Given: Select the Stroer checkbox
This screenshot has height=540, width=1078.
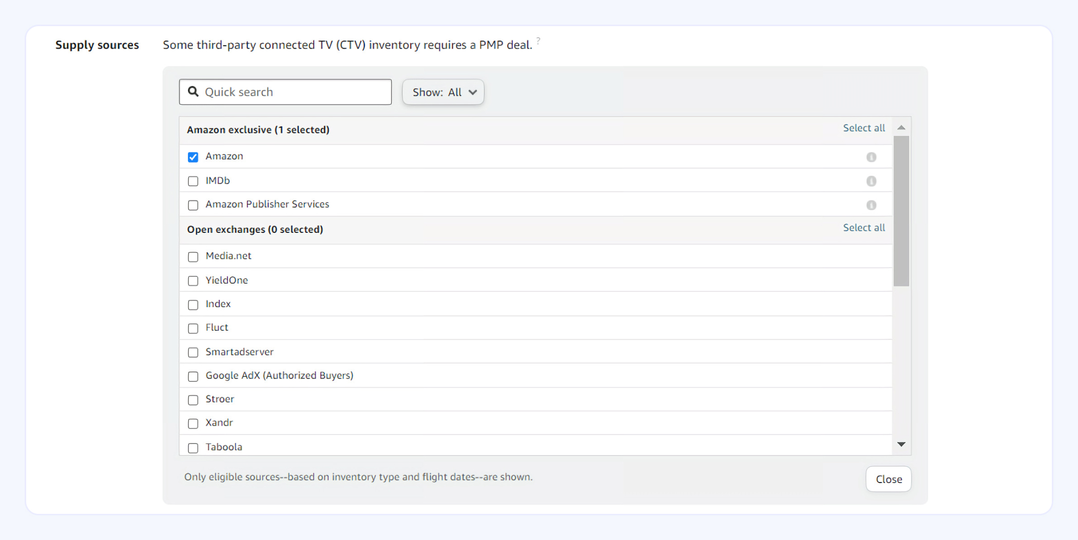Looking at the screenshot, I should click(x=193, y=400).
